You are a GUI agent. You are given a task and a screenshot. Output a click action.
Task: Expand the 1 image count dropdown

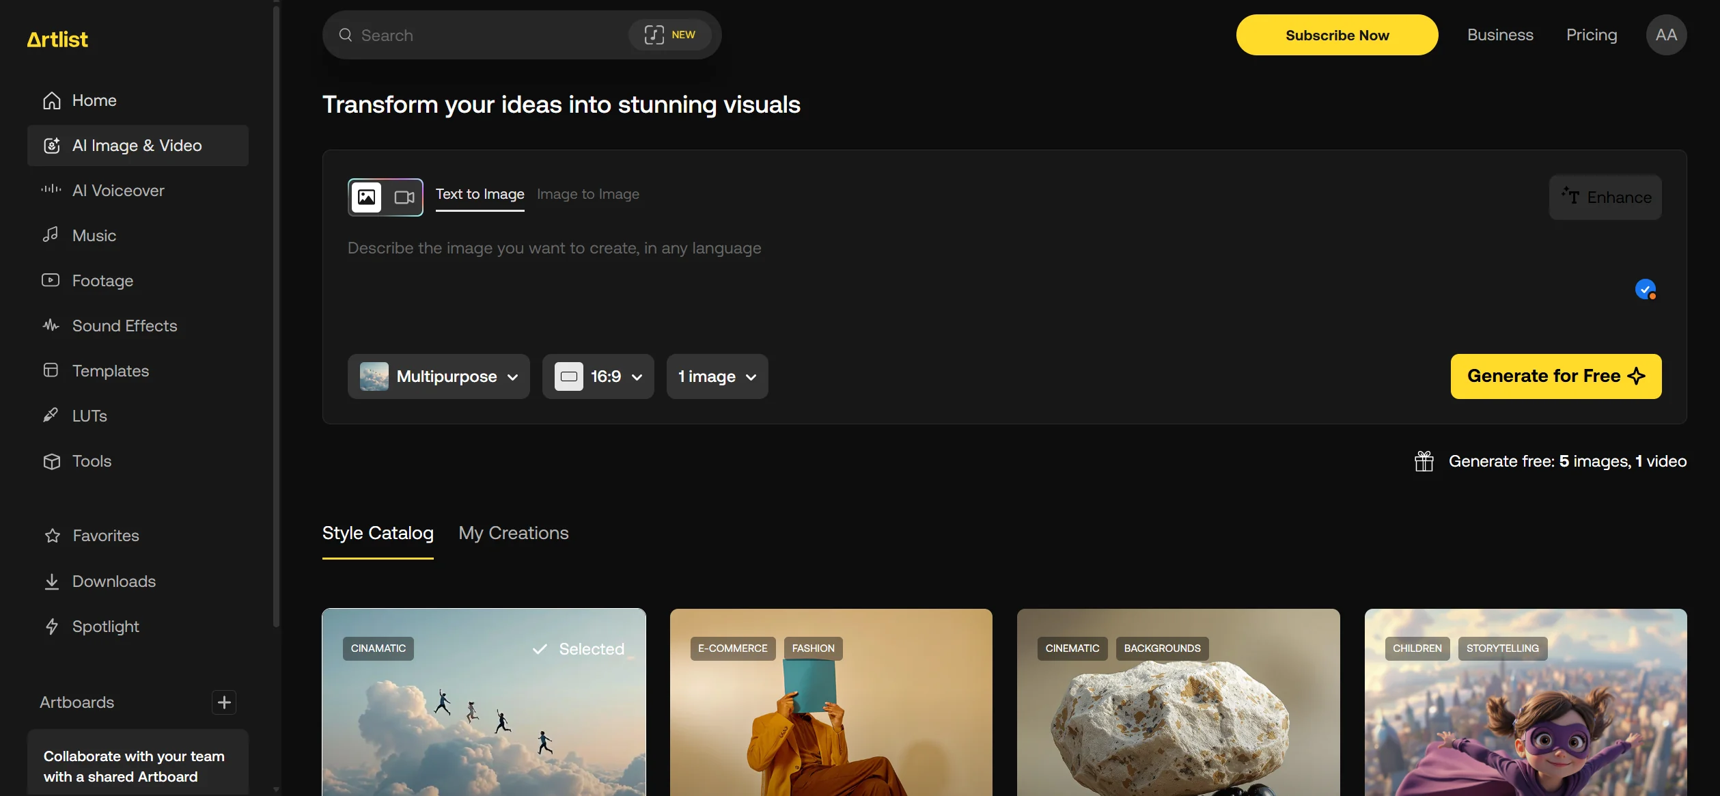click(x=717, y=376)
